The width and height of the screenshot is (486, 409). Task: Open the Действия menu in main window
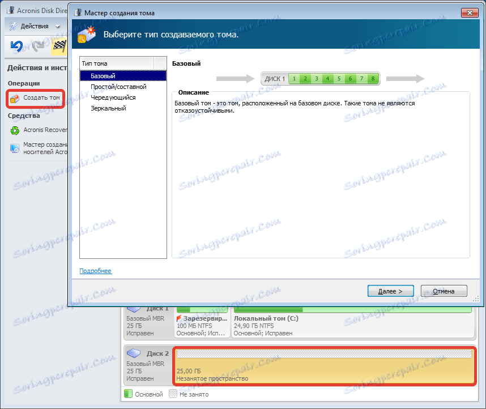click(x=35, y=26)
